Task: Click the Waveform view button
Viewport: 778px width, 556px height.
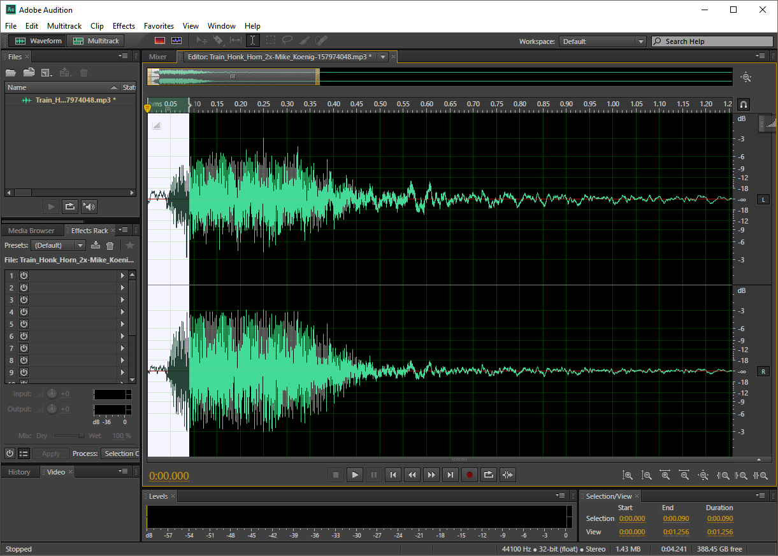Action: 38,41
